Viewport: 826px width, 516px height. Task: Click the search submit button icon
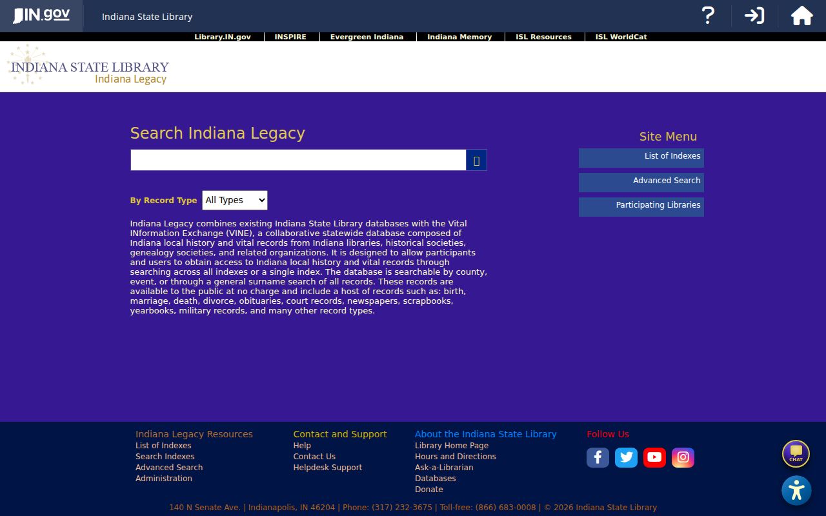click(x=476, y=161)
